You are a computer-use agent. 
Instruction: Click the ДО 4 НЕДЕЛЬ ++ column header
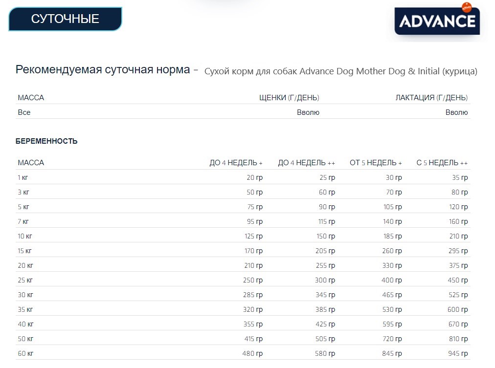[x=308, y=162]
